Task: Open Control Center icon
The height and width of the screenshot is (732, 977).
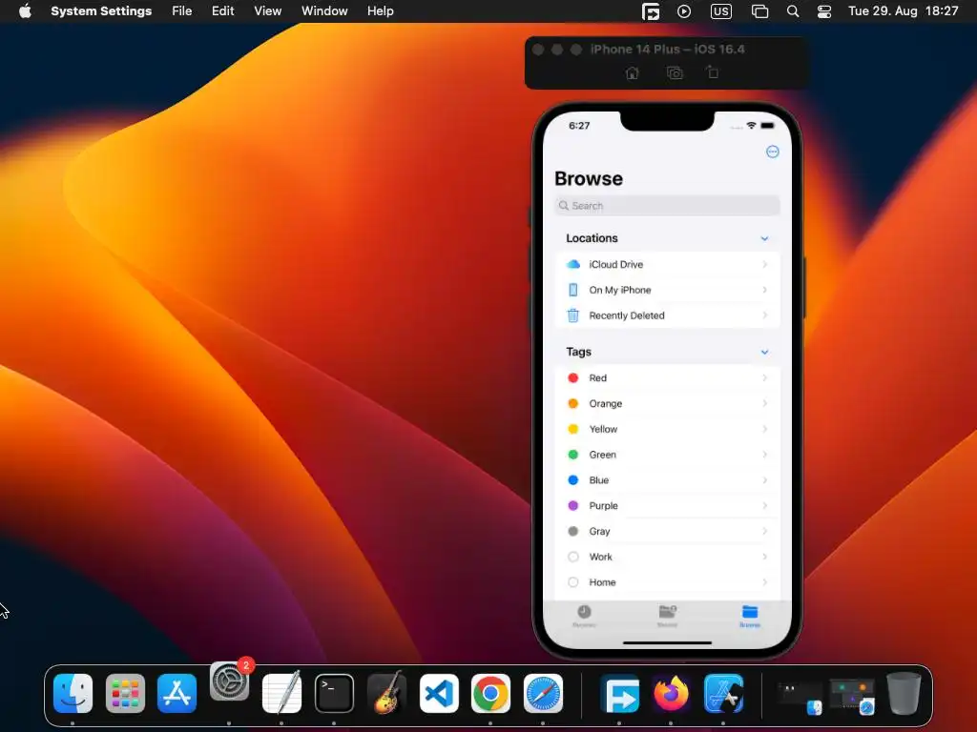Action: (824, 11)
